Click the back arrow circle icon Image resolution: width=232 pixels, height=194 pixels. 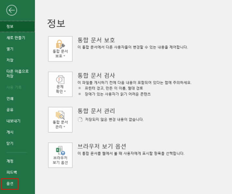click(12, 10)
